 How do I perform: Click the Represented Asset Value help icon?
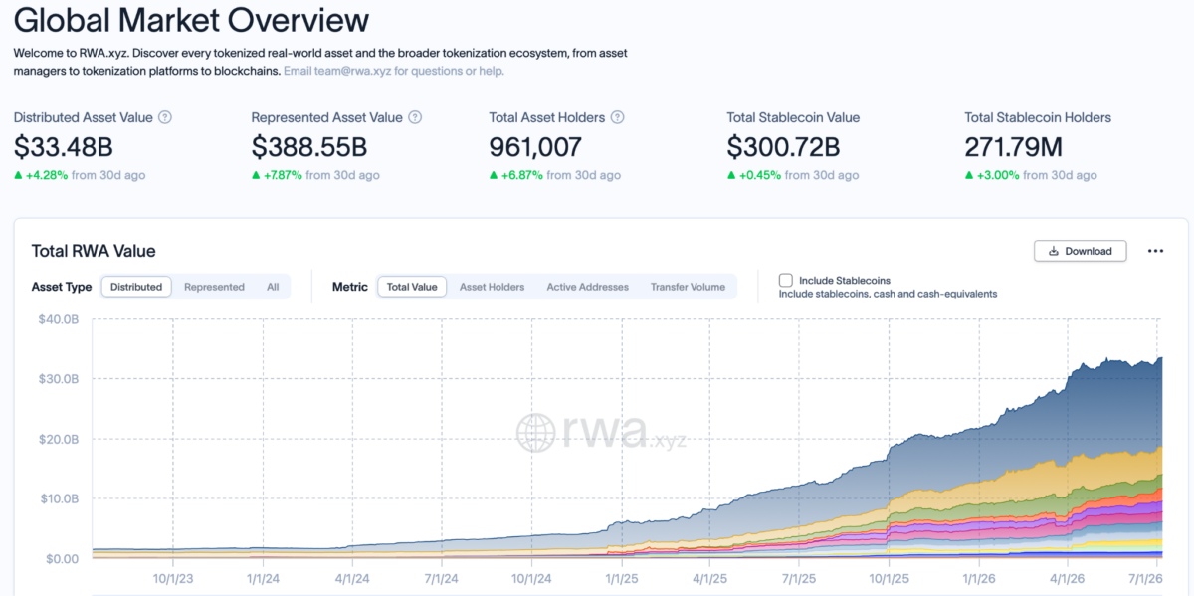[x=415, y=117]
